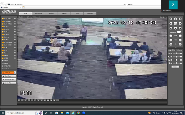This screenshot has height=115, width=185.
Task: Open LAB-JRGN camera channel
Action: [7, 66]
